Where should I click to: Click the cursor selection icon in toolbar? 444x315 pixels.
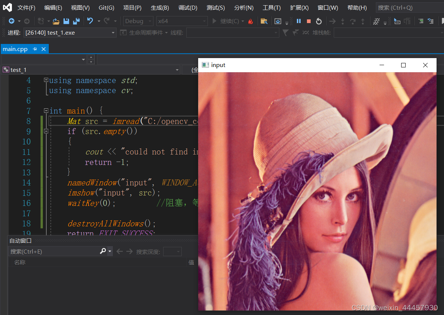tap(397, 21)
